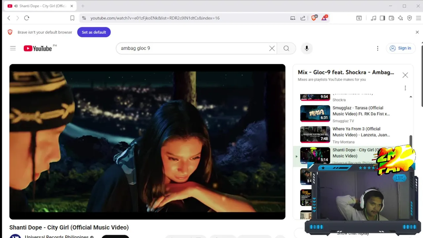Sign in to YouTube
The width and height of the screenshot is (423, 238).
[400, 48]
